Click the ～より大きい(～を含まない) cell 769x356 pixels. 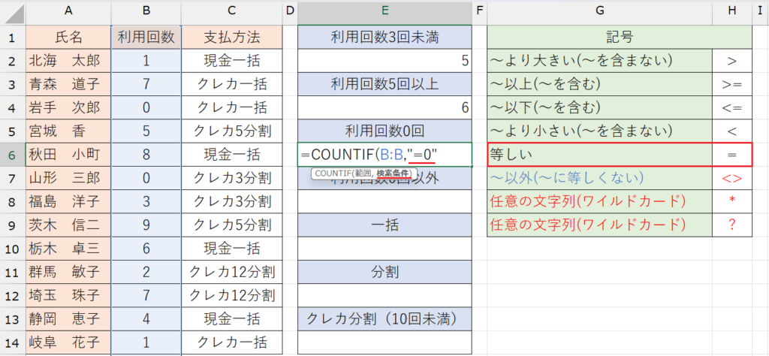[x=600, y=61]
